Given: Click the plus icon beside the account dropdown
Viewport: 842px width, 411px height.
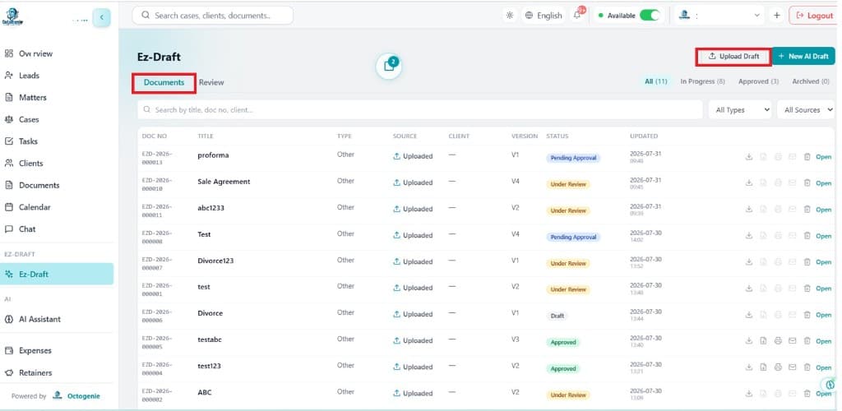Looking at the screenshot, I should coord(776,16).
